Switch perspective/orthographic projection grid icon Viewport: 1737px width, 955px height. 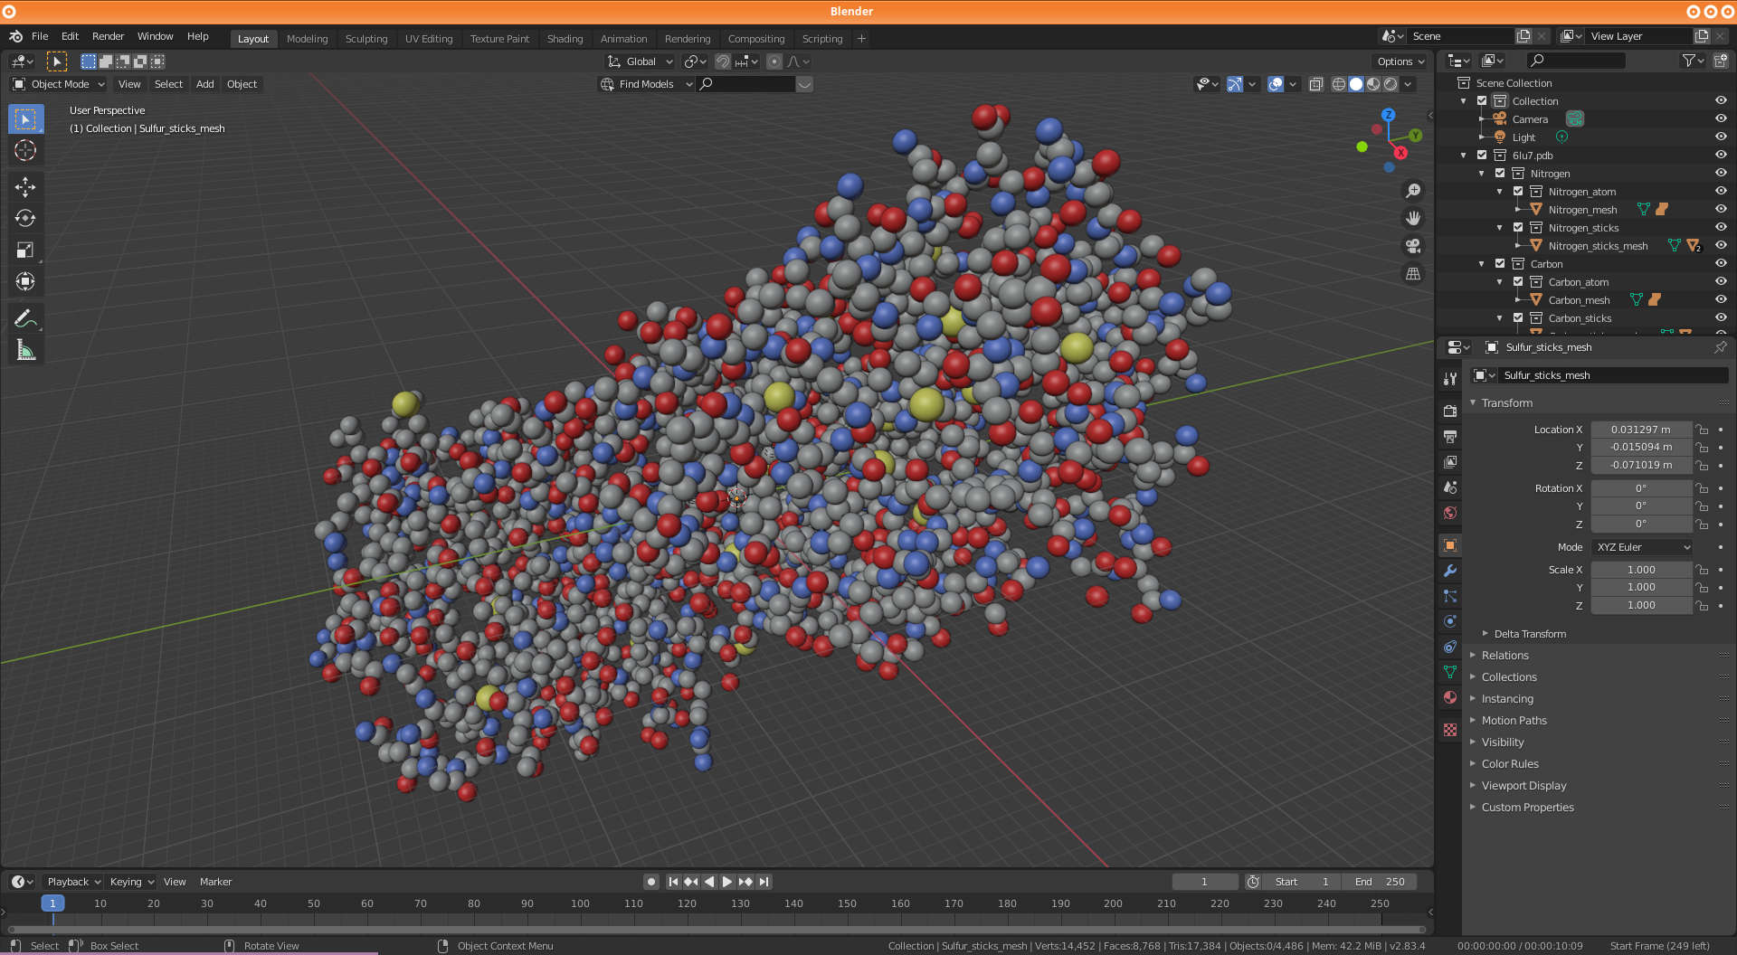click(x=1412, y=273)
